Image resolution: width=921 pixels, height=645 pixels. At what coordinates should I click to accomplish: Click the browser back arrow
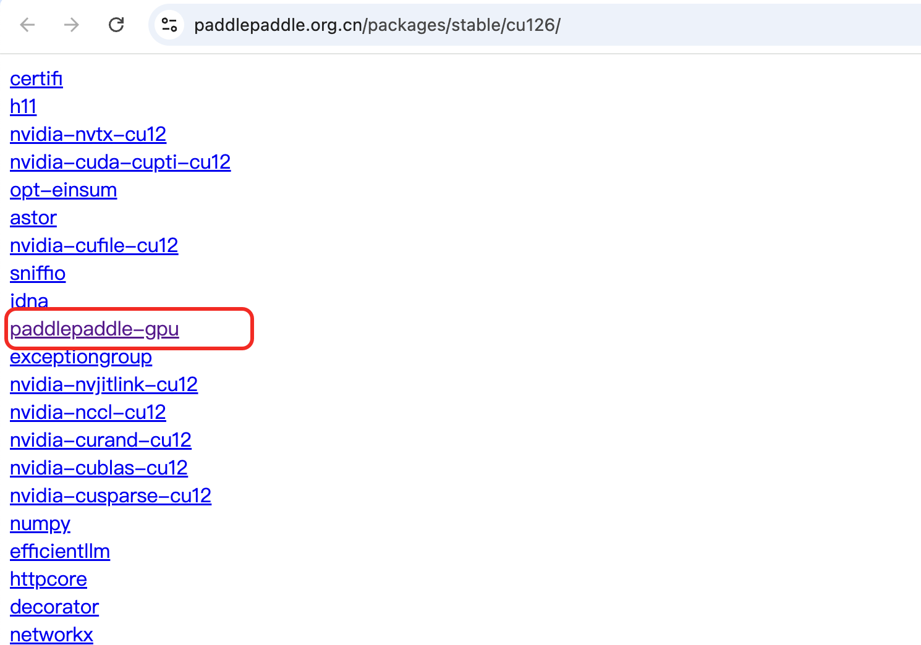coord(27,25)
